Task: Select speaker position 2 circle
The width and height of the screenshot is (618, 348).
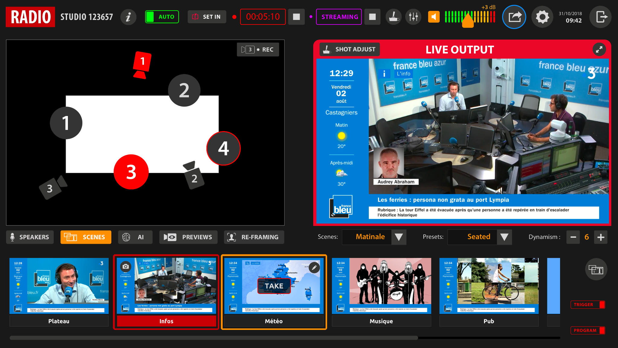Action: coord(184,90)
